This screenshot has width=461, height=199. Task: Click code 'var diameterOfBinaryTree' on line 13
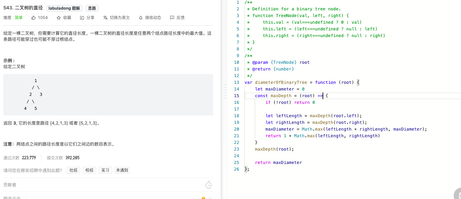pyautogui.click(x=276, y=82)
